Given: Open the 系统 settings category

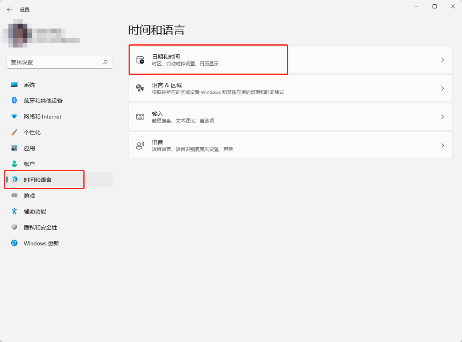Looking at the screenshot, I should 59,85.
